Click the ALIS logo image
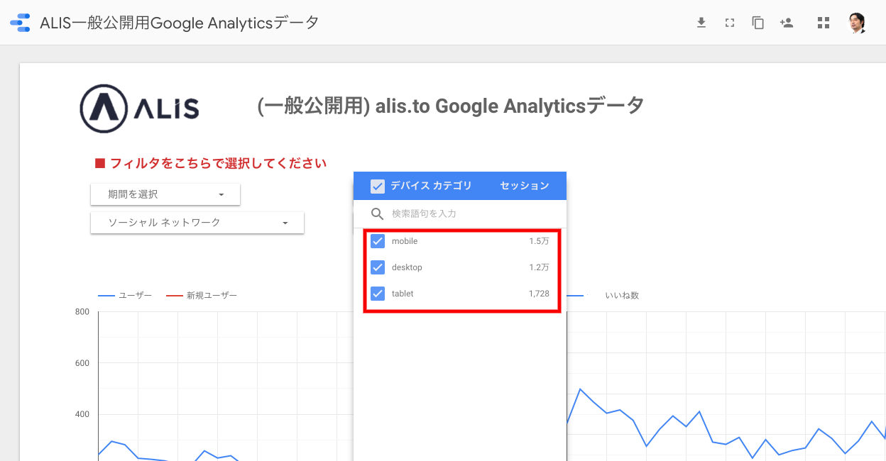The width and height of the screenshot is (886, 461). coord(139,109)
